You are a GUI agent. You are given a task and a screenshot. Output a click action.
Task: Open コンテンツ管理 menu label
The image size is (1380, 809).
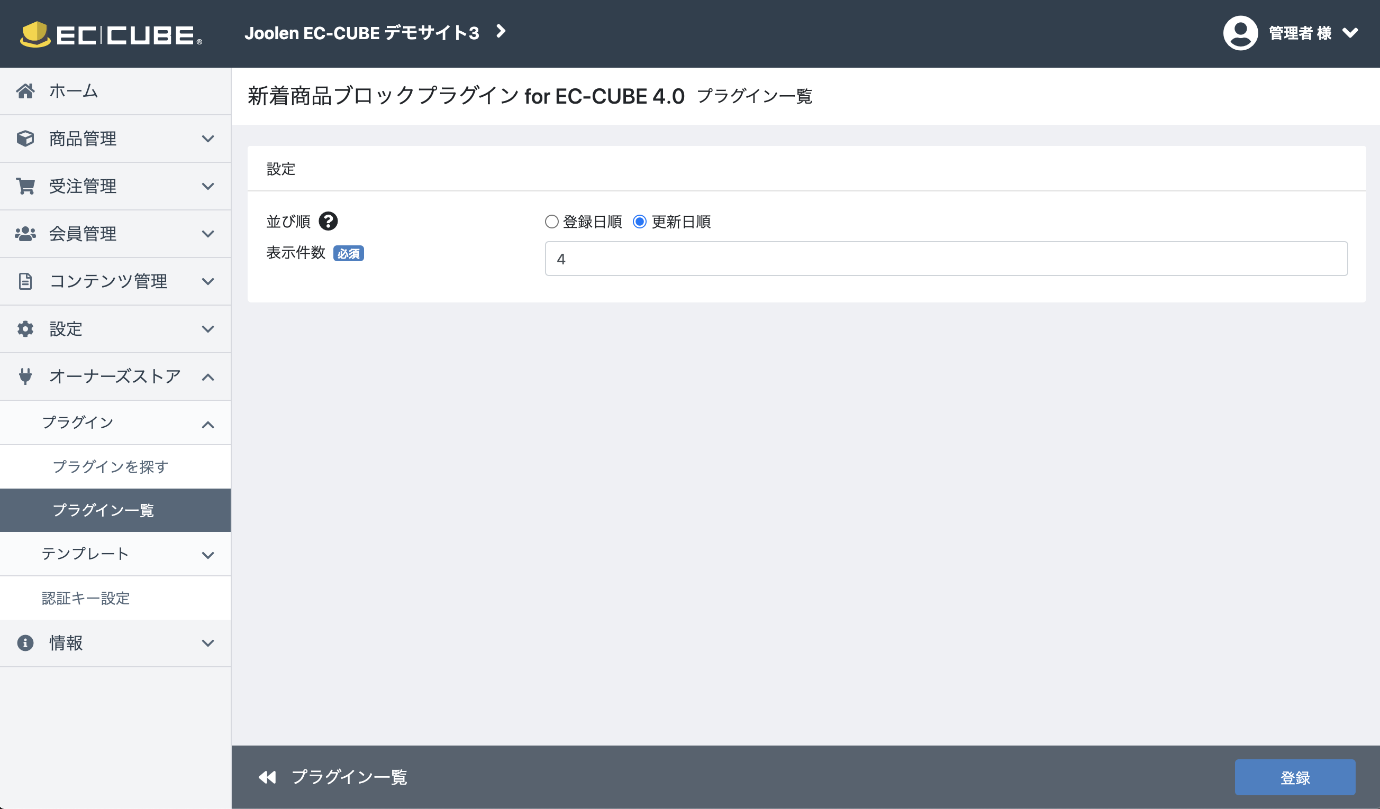click(x=108, y=281)
